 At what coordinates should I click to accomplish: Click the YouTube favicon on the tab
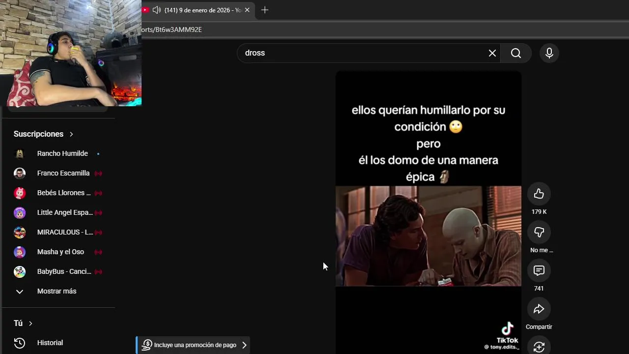tap(145, 10)
